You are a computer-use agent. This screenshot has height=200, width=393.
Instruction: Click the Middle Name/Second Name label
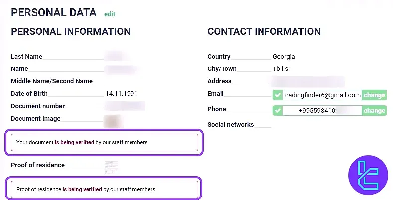point(52,81)
